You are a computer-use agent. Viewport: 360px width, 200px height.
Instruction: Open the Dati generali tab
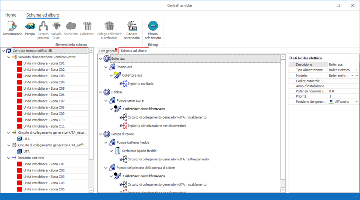click(108, 51)
